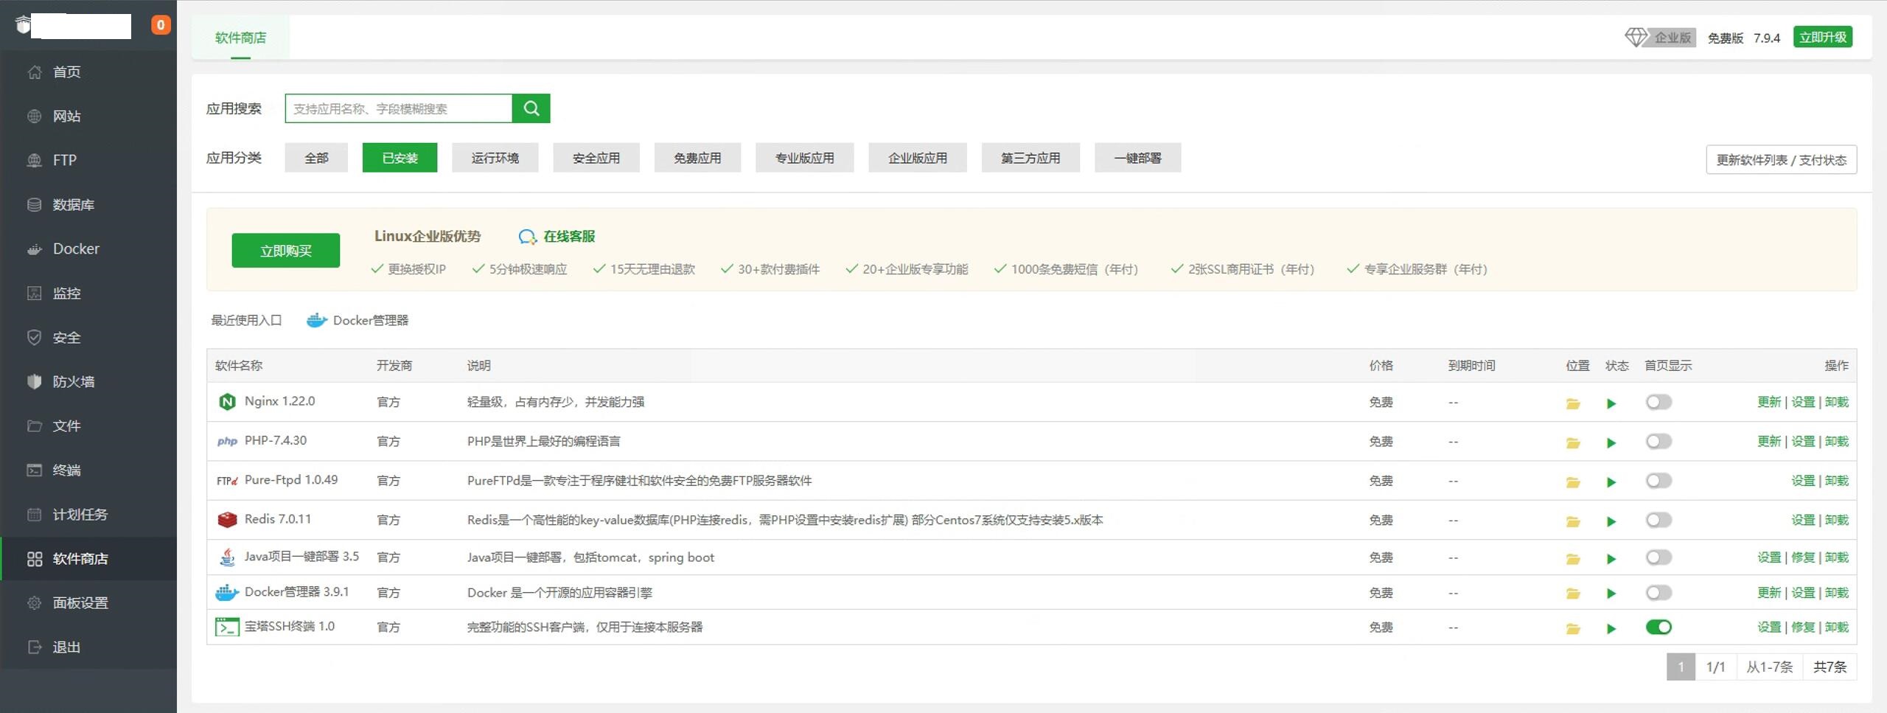Click the message count badge in sidebar
1887x713 pixels.
pyautogui.click(x=160, y=25)
